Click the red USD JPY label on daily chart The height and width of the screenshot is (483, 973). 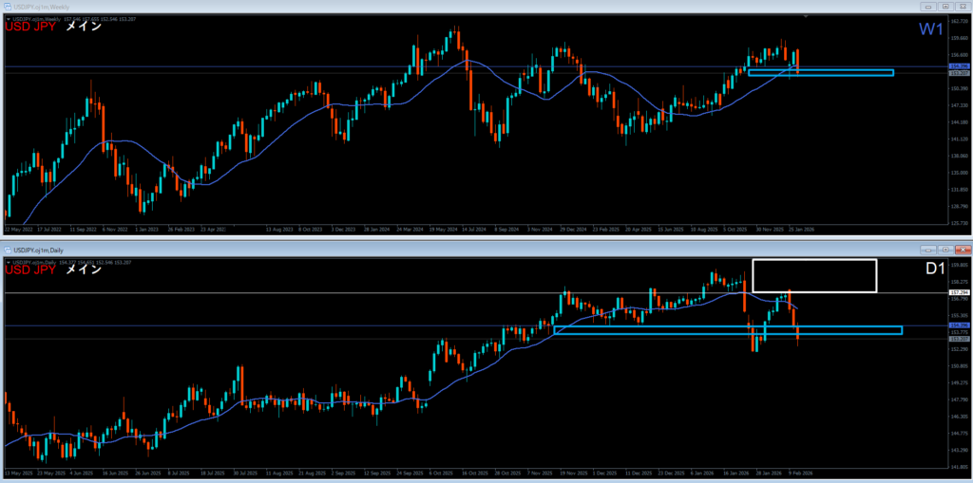click(29, 270)
